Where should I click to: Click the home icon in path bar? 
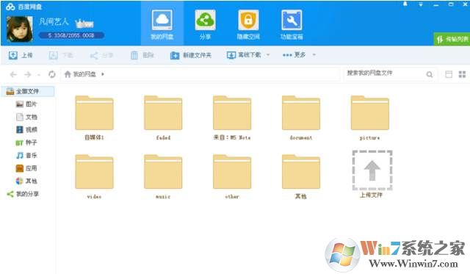click(x=68, y=74)
